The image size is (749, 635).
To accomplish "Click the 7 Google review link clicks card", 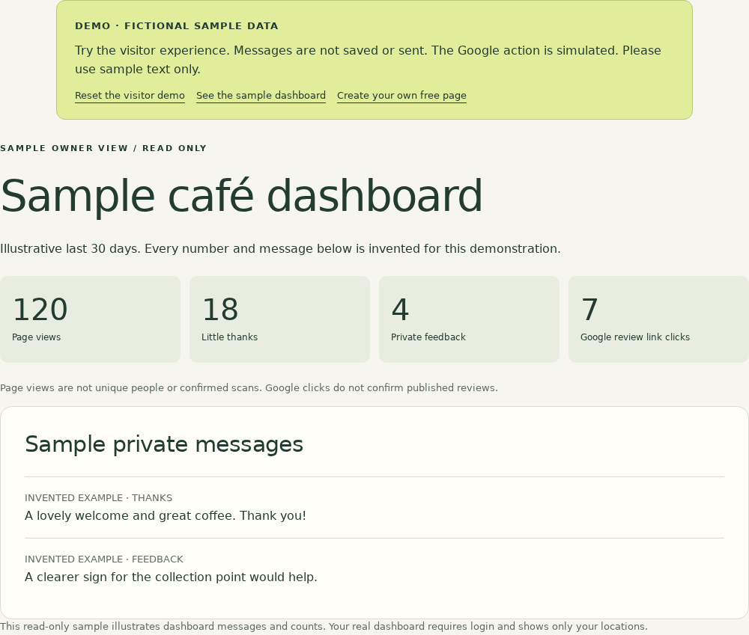I will click(658, 319).
